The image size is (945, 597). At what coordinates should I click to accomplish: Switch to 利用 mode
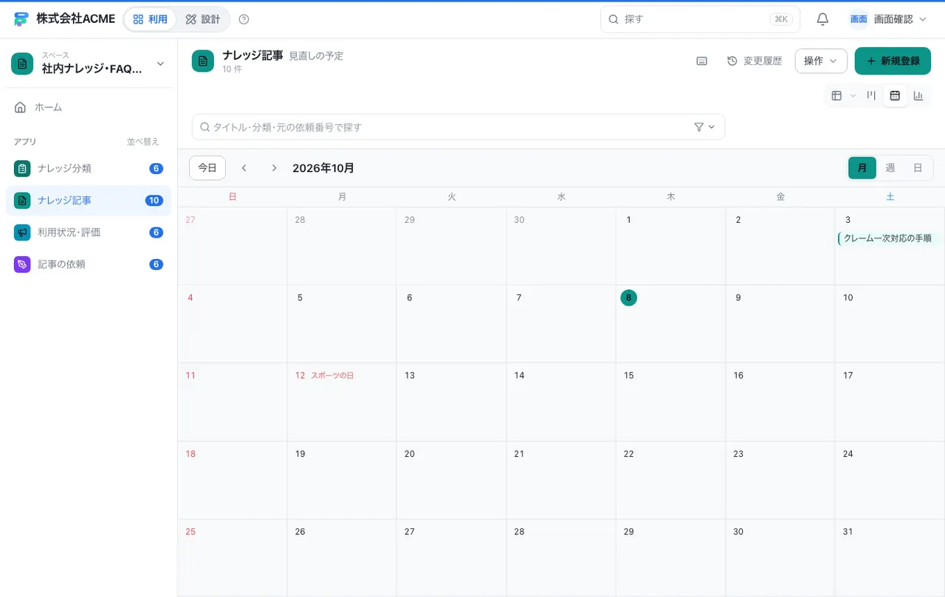tap(151, 19)
